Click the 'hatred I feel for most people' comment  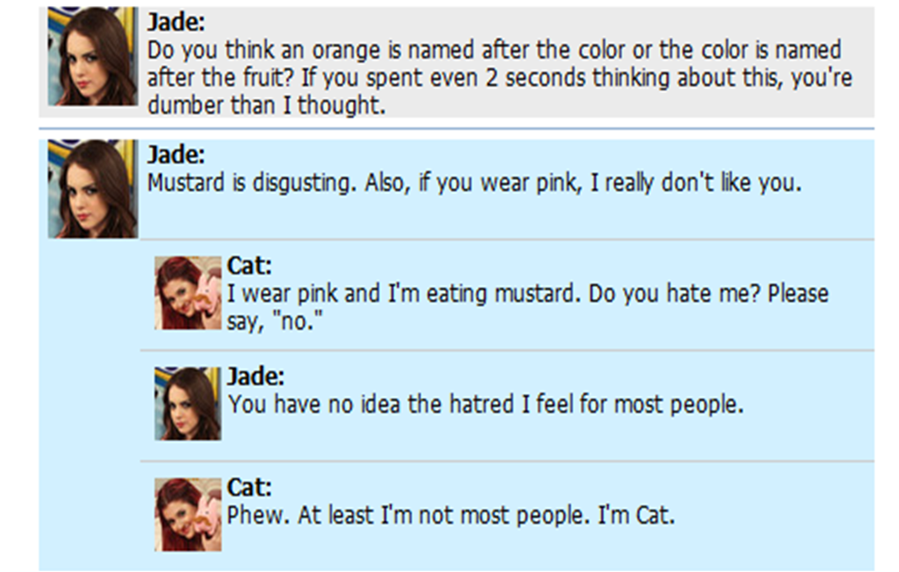[485, 404]
